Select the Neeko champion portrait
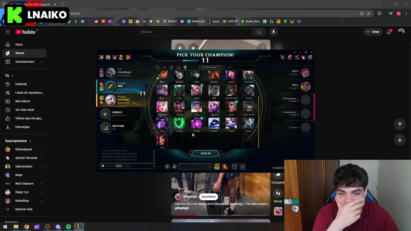411x231 pixels. pos(231,75)
